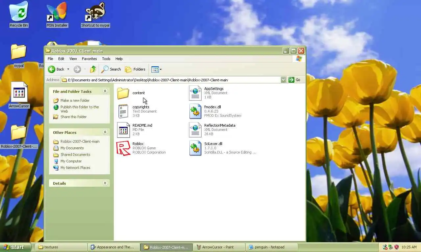Select the copyrights text document icon
Viewport: 421px width, 252px height.
123,112
